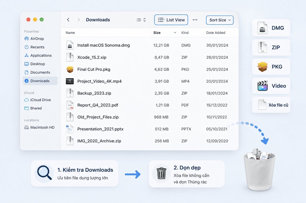Open the three-dots more options menu
This screenshot has width=306, height=203.
tap(195, 20)
